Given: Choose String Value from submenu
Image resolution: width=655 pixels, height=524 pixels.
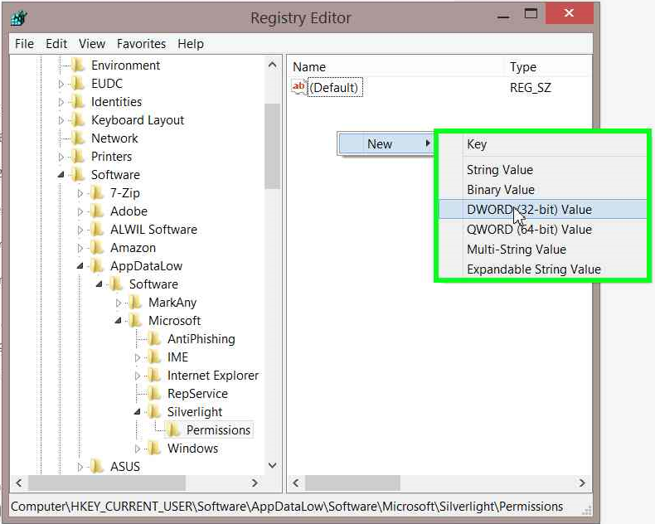Looking at the screenshot, I should point(542,170).
